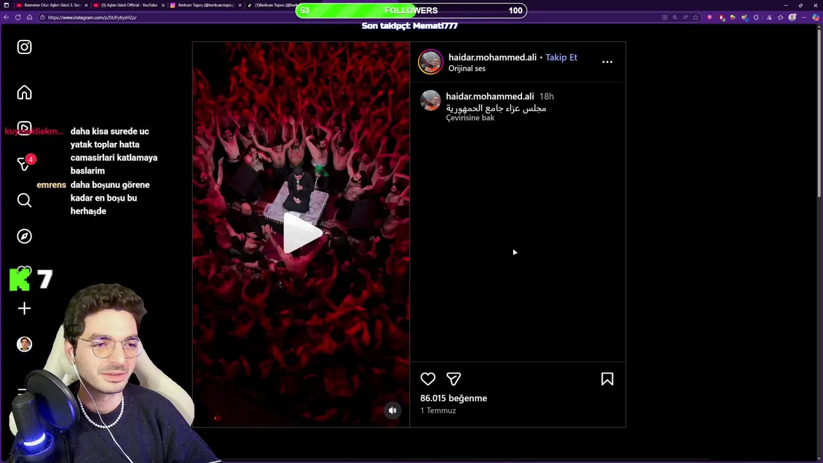This screenshot has height=463, width=823.
Task: Close the Kısmetse Olur tab
Action: tap(86, 5)
